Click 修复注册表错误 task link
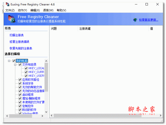This screenshot has width=166, height=125. click(x=19, y=42)
